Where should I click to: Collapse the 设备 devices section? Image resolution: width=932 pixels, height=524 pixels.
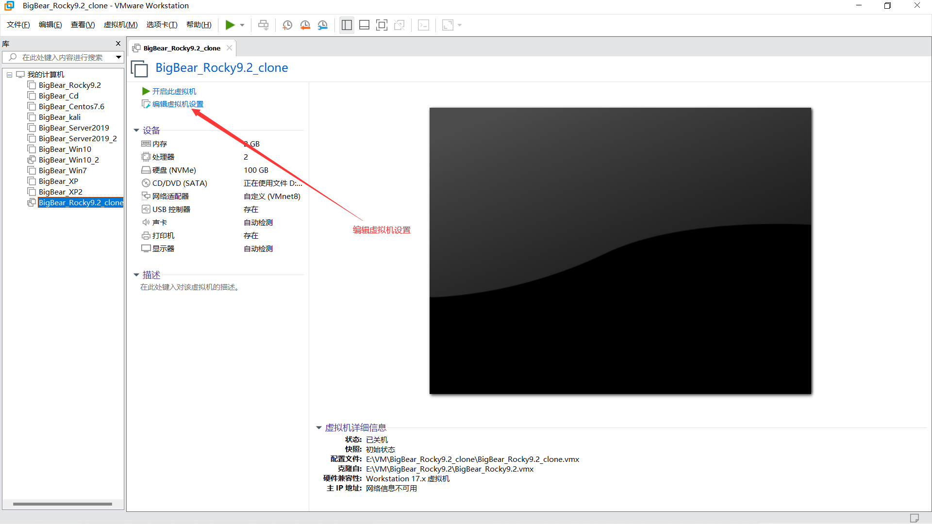pyautogui.click(x=136, y=131)
